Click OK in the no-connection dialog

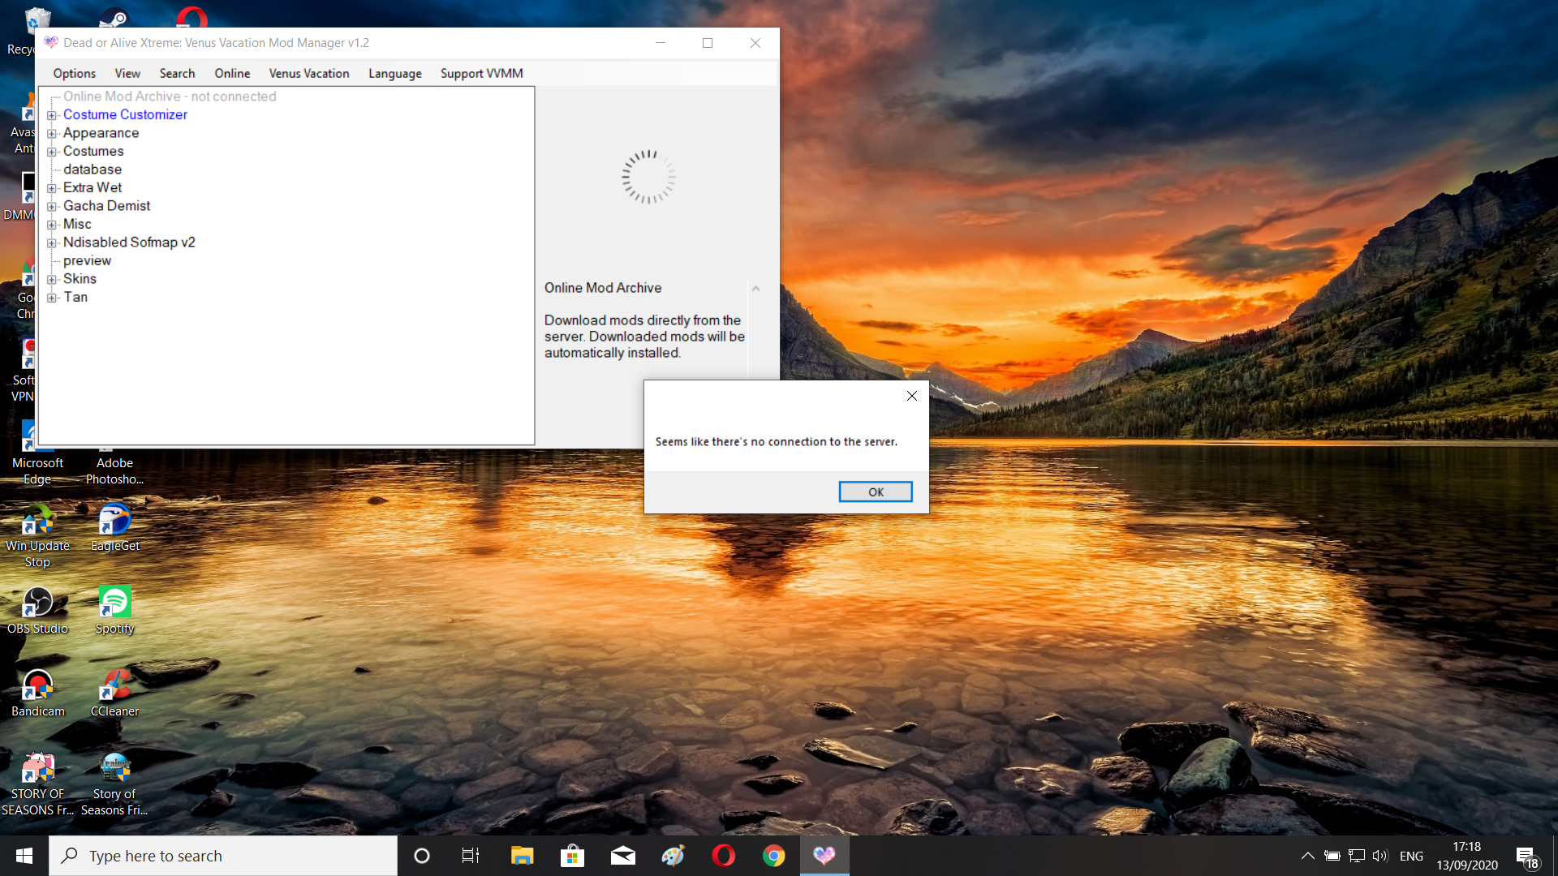pyautogui.click(x=875, y=492)
